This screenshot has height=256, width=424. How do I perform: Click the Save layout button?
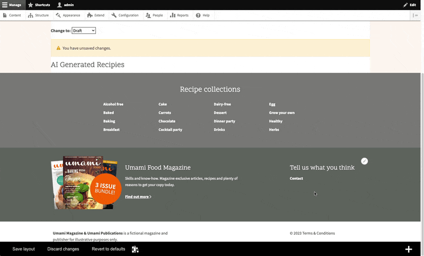point(24,249)
